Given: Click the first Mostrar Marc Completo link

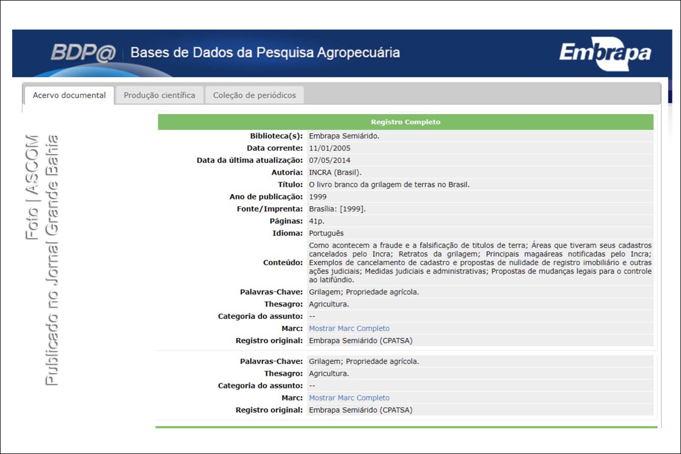Looking at the screenshot, I should (349, 329).
